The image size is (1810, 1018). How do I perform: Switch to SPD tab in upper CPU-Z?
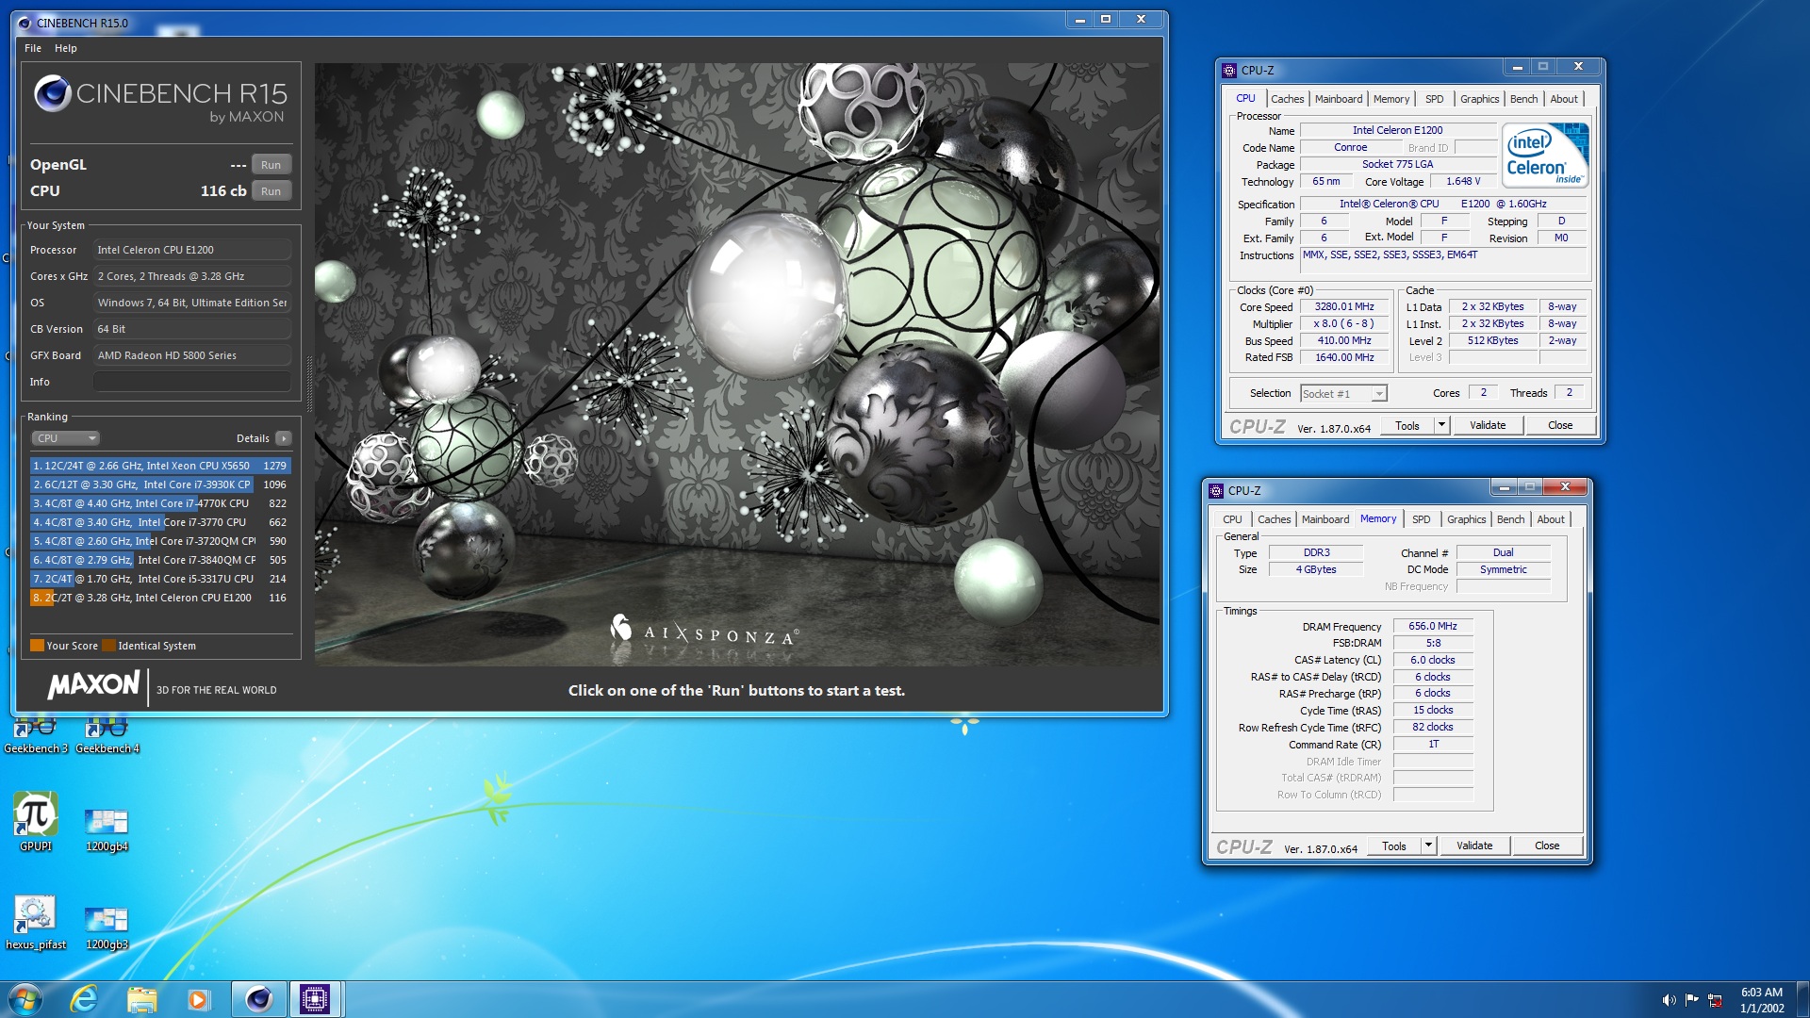tap(1434, 99)
